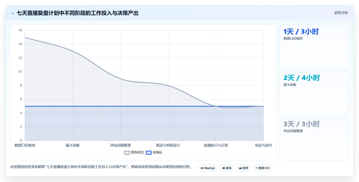This screenshot has height=182, width=359.
Task: Click the Chart.js tag
Action: (208, 168)
